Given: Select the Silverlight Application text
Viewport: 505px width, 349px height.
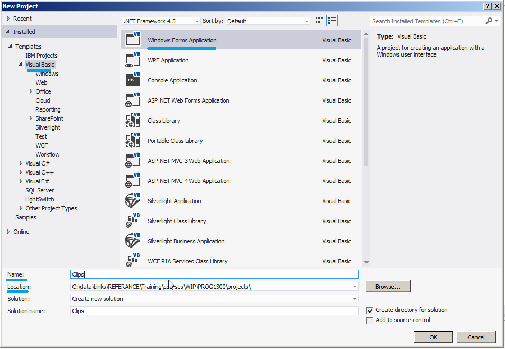Looking at the screenshot, I should pyautogui.click(x=174, y=201).
